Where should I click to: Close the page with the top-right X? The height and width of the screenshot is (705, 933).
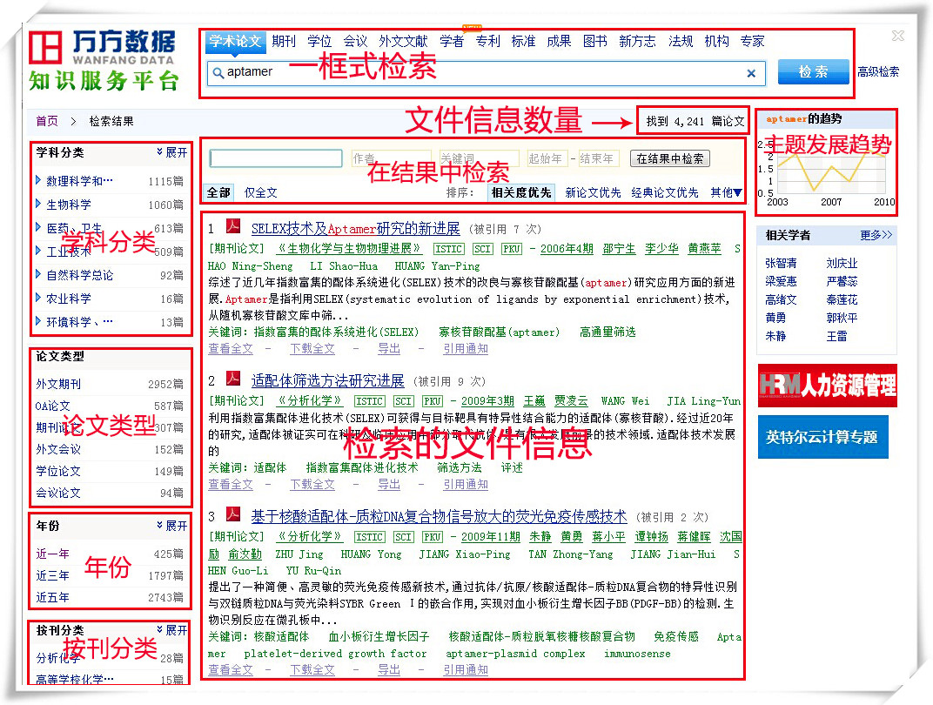coord(898,36)
